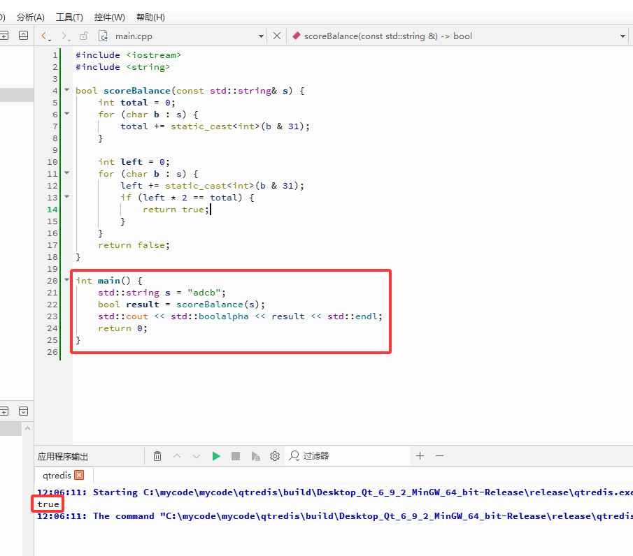Click 'int left = 0;' on line 10
Viewport: 633px width, 556px height.
click(x=134, y=162)
